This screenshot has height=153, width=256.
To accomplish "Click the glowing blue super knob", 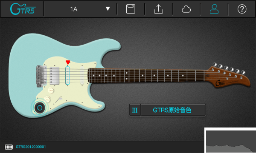I will (40, 108).
